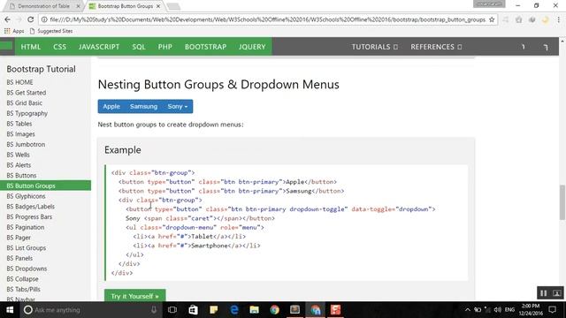Click the scrollbar up arrow
The image size is (566, 318).
click(562, 42)
